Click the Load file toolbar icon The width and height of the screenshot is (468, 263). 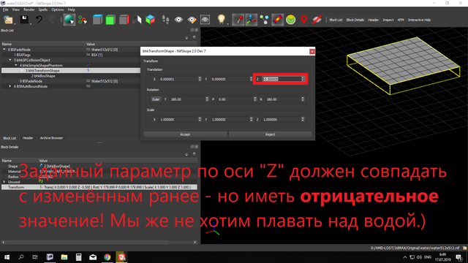click(8, 20)
